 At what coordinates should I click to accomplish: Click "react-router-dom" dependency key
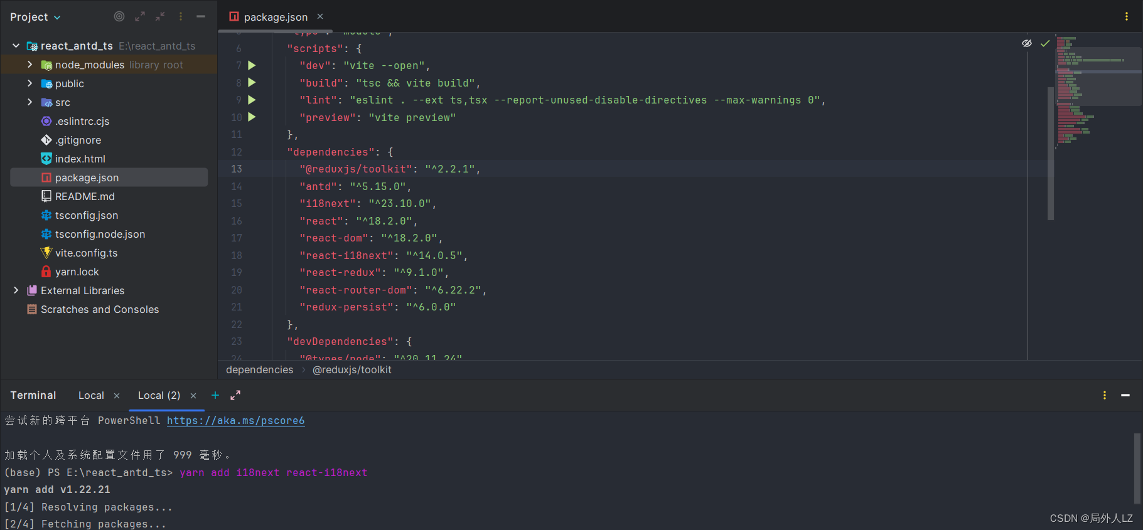[356, 290]
